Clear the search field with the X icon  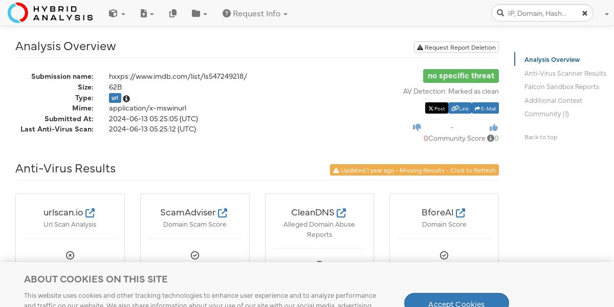pos(584,13)
